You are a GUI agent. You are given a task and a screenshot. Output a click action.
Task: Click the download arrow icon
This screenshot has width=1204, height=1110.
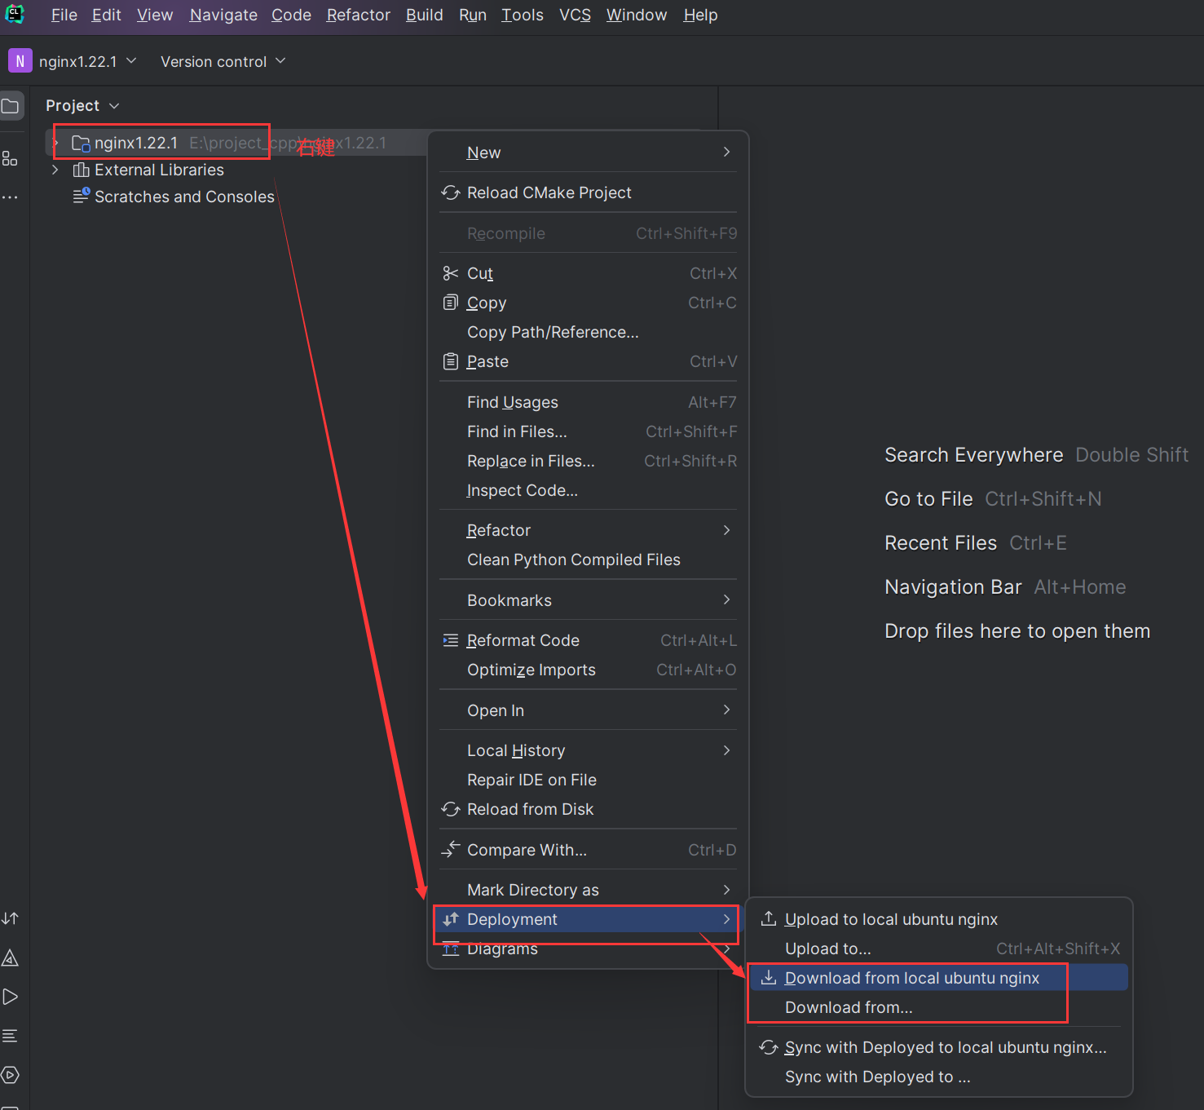pos(769,978)
